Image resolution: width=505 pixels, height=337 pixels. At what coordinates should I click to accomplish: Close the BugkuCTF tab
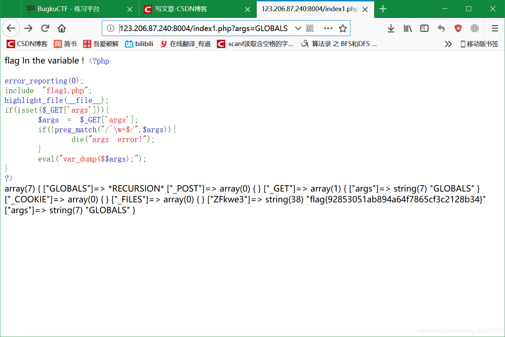click(x=130, y=9)
